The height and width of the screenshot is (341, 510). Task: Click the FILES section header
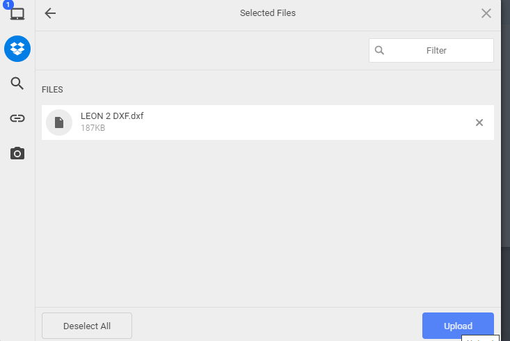[x=52, y=90]
